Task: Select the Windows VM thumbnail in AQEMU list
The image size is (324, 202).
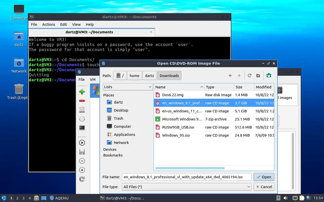Action: click(95, 91)
